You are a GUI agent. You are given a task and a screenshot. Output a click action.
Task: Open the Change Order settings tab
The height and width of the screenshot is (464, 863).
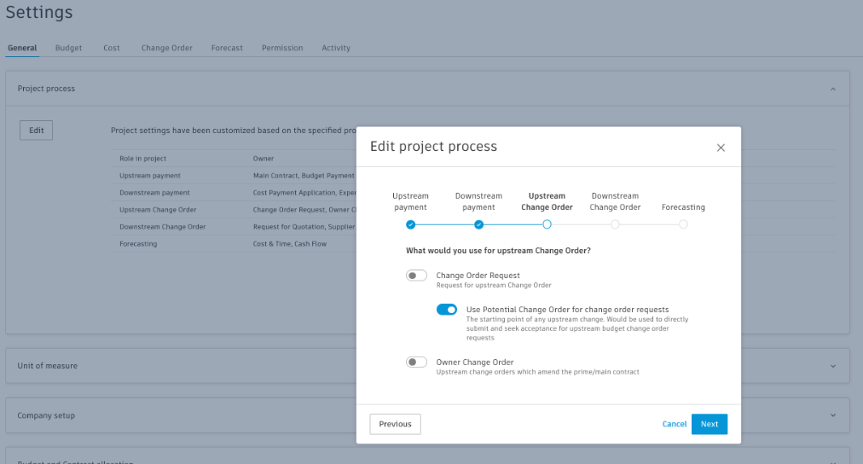[166, 49]
